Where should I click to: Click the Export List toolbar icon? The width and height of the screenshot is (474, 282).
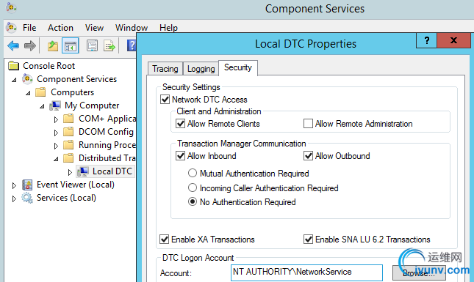coord(109,46)
